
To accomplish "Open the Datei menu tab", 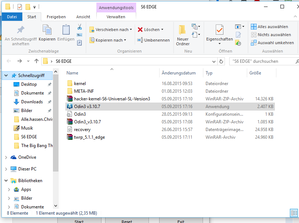I will [12, 17].
